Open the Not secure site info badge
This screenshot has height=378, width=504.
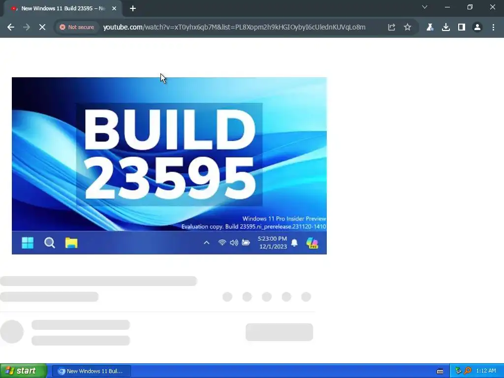tap(77, 28)
